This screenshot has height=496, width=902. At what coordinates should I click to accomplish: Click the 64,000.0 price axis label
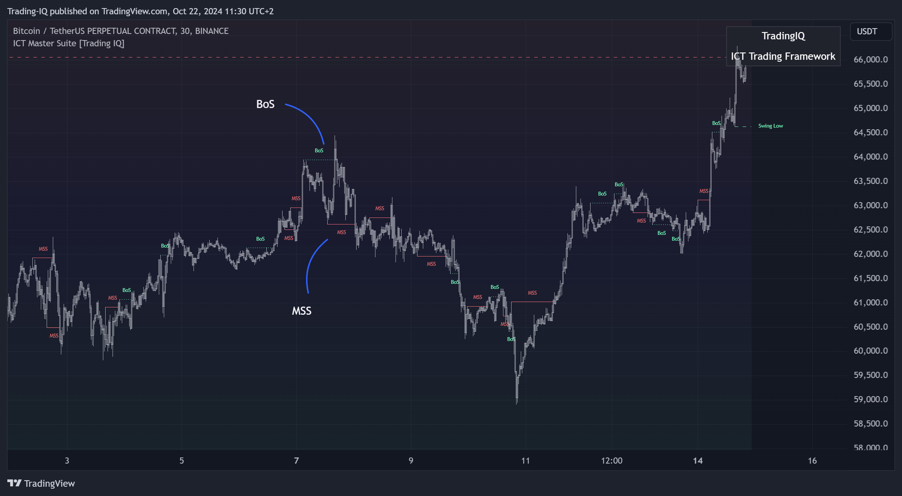click(x=871, y=157)
